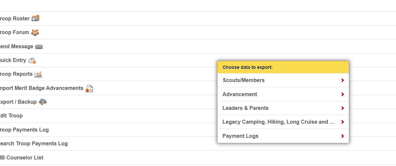Viewport: 396px width, 166px height.
Task: Expand the Payment Logs red chevron
Action: (x=342, y=136)
